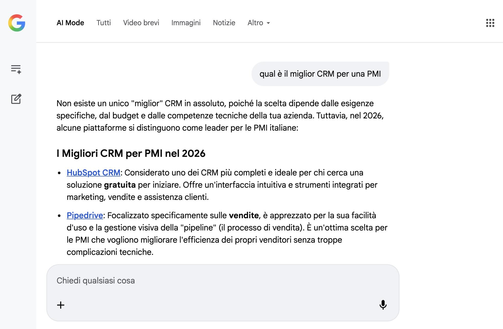Start a new search with the pencil icon
503x329 pixels.
(16, 99)
